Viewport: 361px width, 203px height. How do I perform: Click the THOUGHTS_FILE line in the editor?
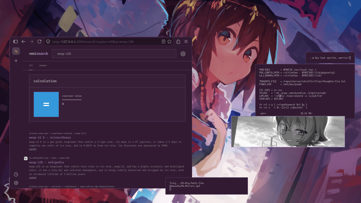click(302, 81)
